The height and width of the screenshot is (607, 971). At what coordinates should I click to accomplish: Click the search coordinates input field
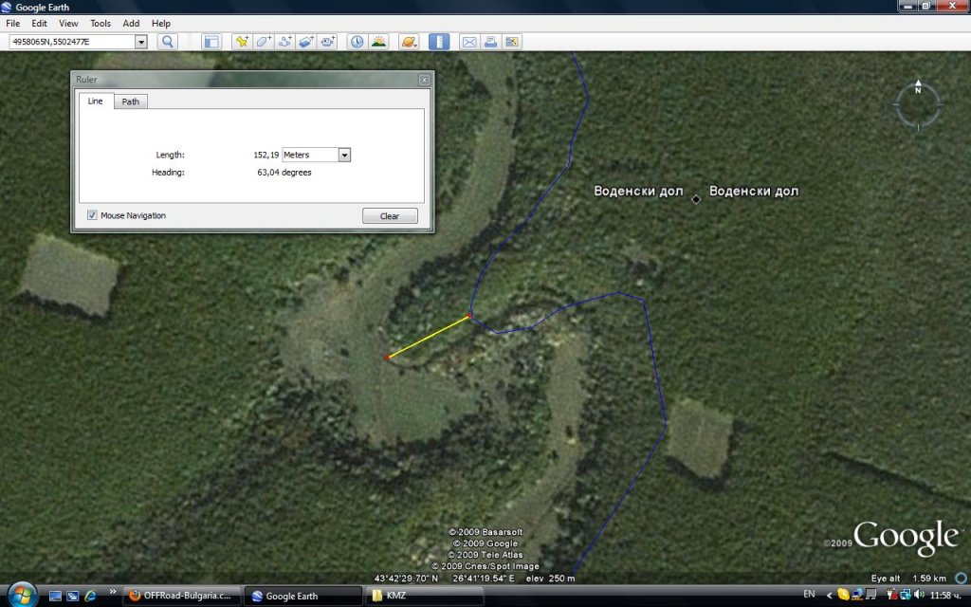[x=72, y=42]
